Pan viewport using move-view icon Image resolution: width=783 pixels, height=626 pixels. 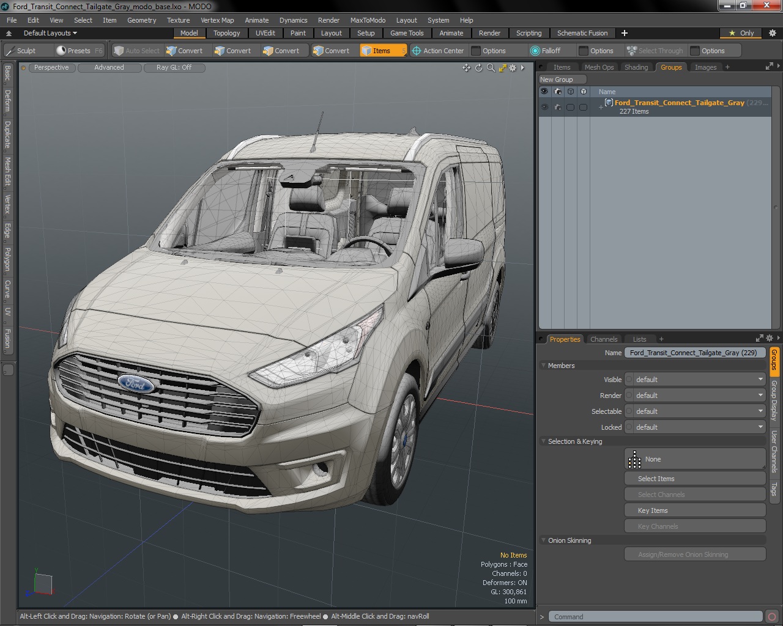click(x=466, y=68)
